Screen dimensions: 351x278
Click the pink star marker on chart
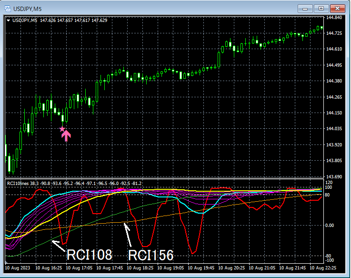click(62, 129)
